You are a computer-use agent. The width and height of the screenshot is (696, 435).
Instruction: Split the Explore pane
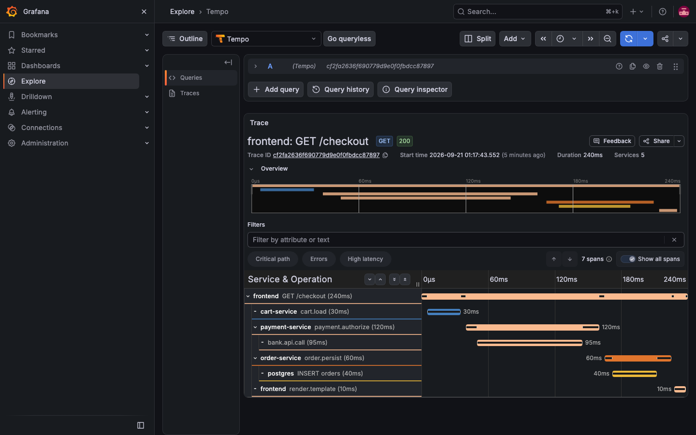tap(478, 39)
